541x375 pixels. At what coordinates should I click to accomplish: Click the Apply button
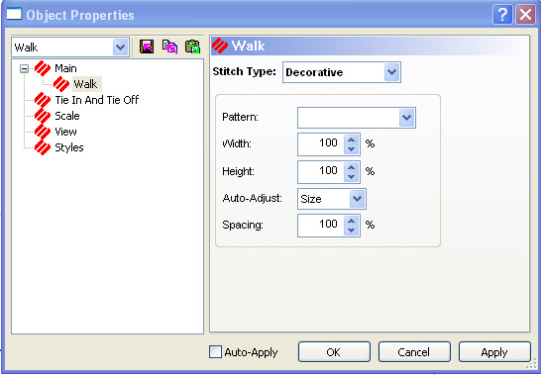tap(494, 352)
